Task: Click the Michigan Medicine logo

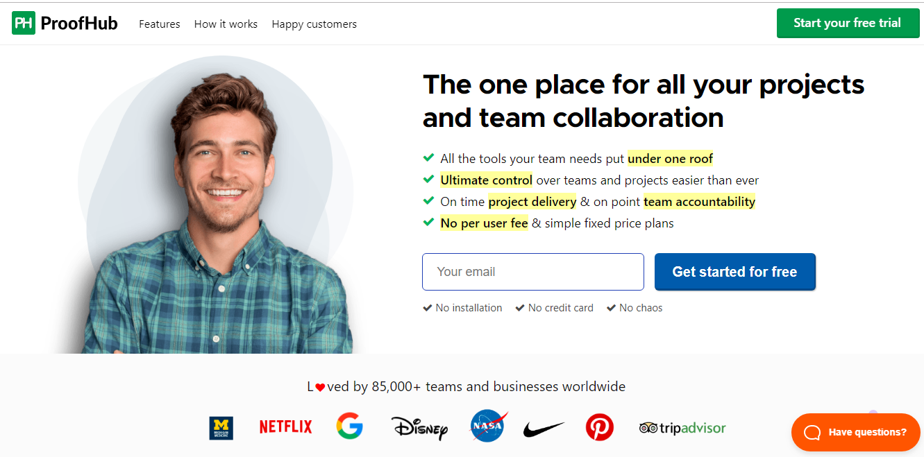Action: point(221,428)
